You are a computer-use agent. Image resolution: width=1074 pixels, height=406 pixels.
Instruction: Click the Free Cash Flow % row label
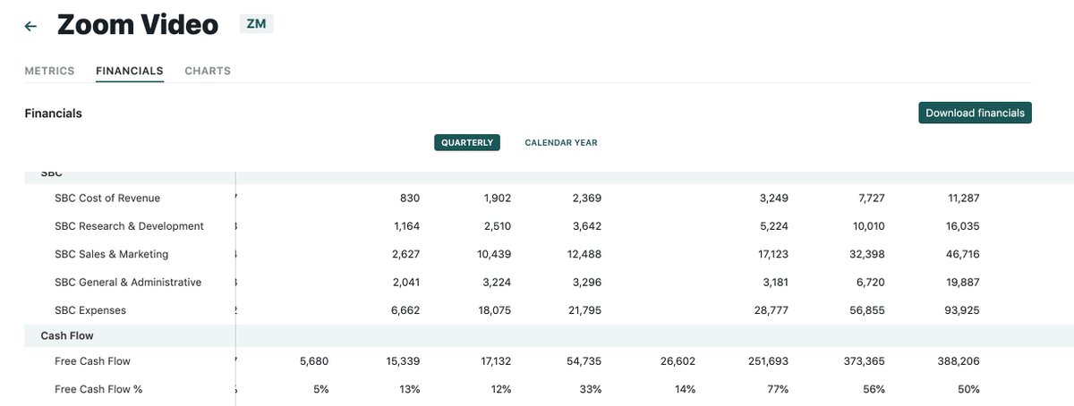(x=98, y=389)
